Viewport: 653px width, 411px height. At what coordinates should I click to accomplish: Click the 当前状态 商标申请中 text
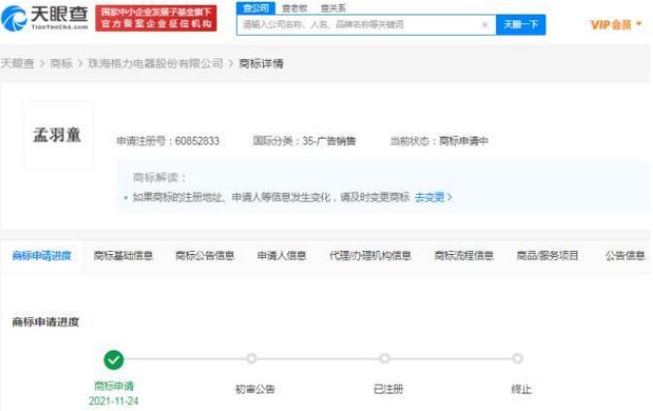tap(439, 141)
